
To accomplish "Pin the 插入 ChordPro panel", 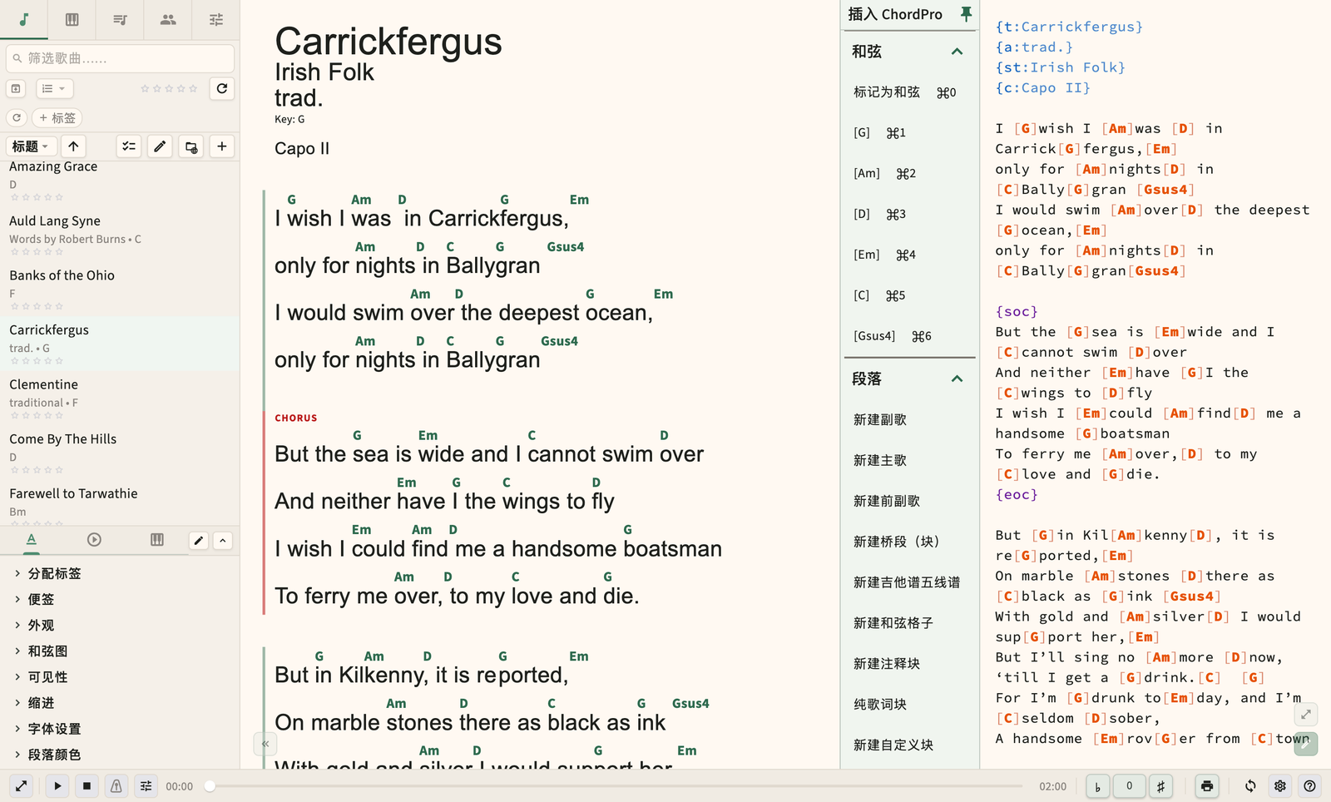I will pyautogui.click(x=966, y=14).
